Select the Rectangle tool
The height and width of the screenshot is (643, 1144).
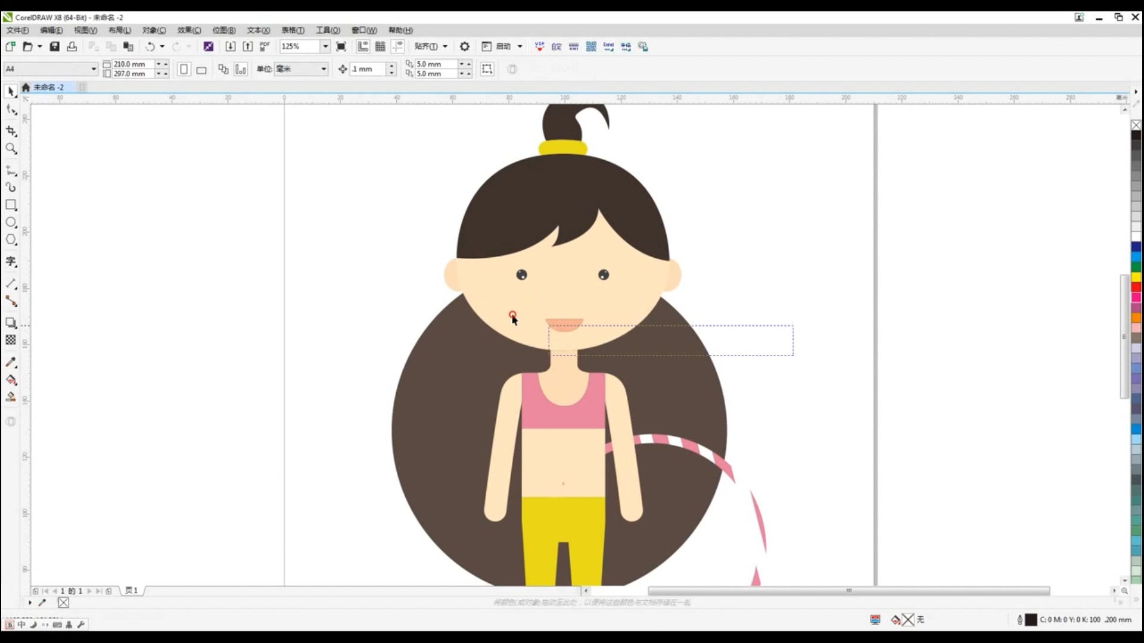click(11, 205)
